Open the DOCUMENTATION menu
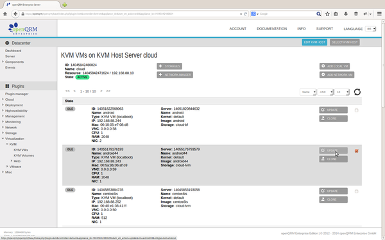The width and height of the screenshot is (385, 240). 272,29
